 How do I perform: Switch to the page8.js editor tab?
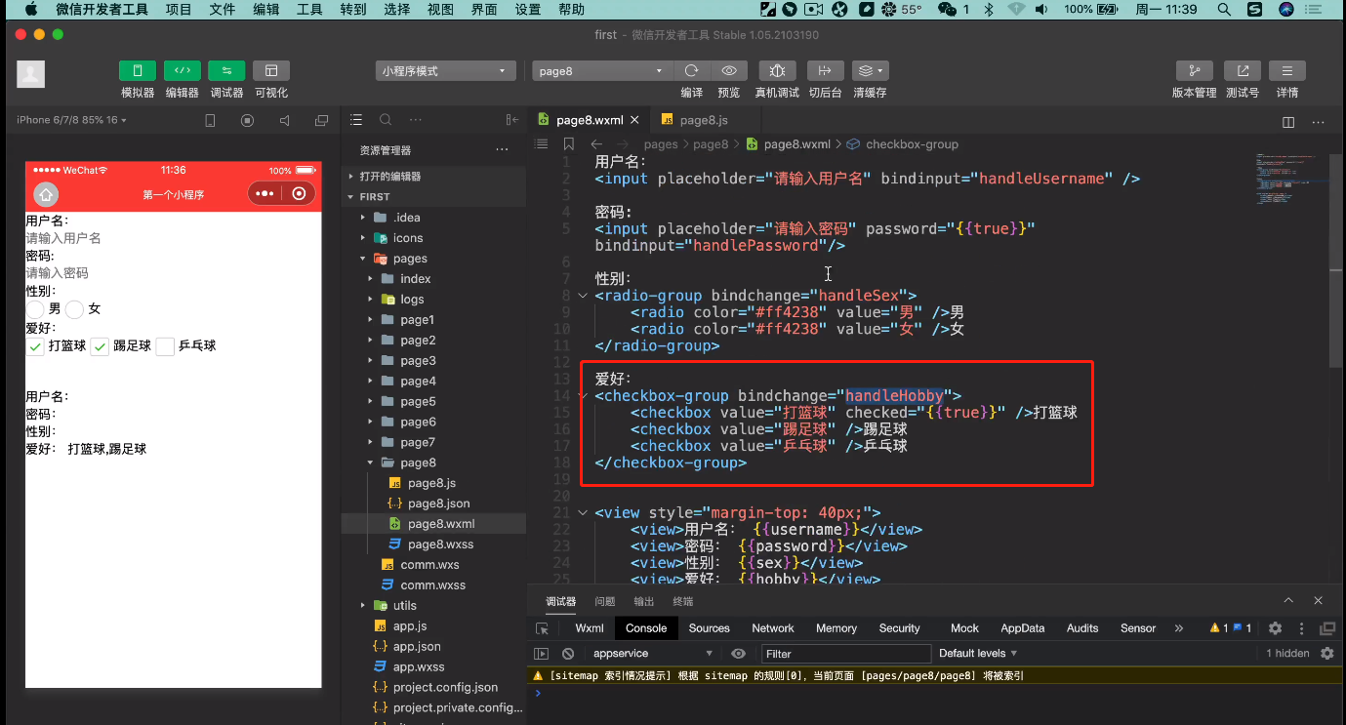(703, 120)
